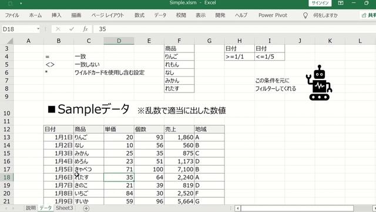Open the 校閲 ribbon tab
Viewport: 376px width, 212px height.
[181, 15]
